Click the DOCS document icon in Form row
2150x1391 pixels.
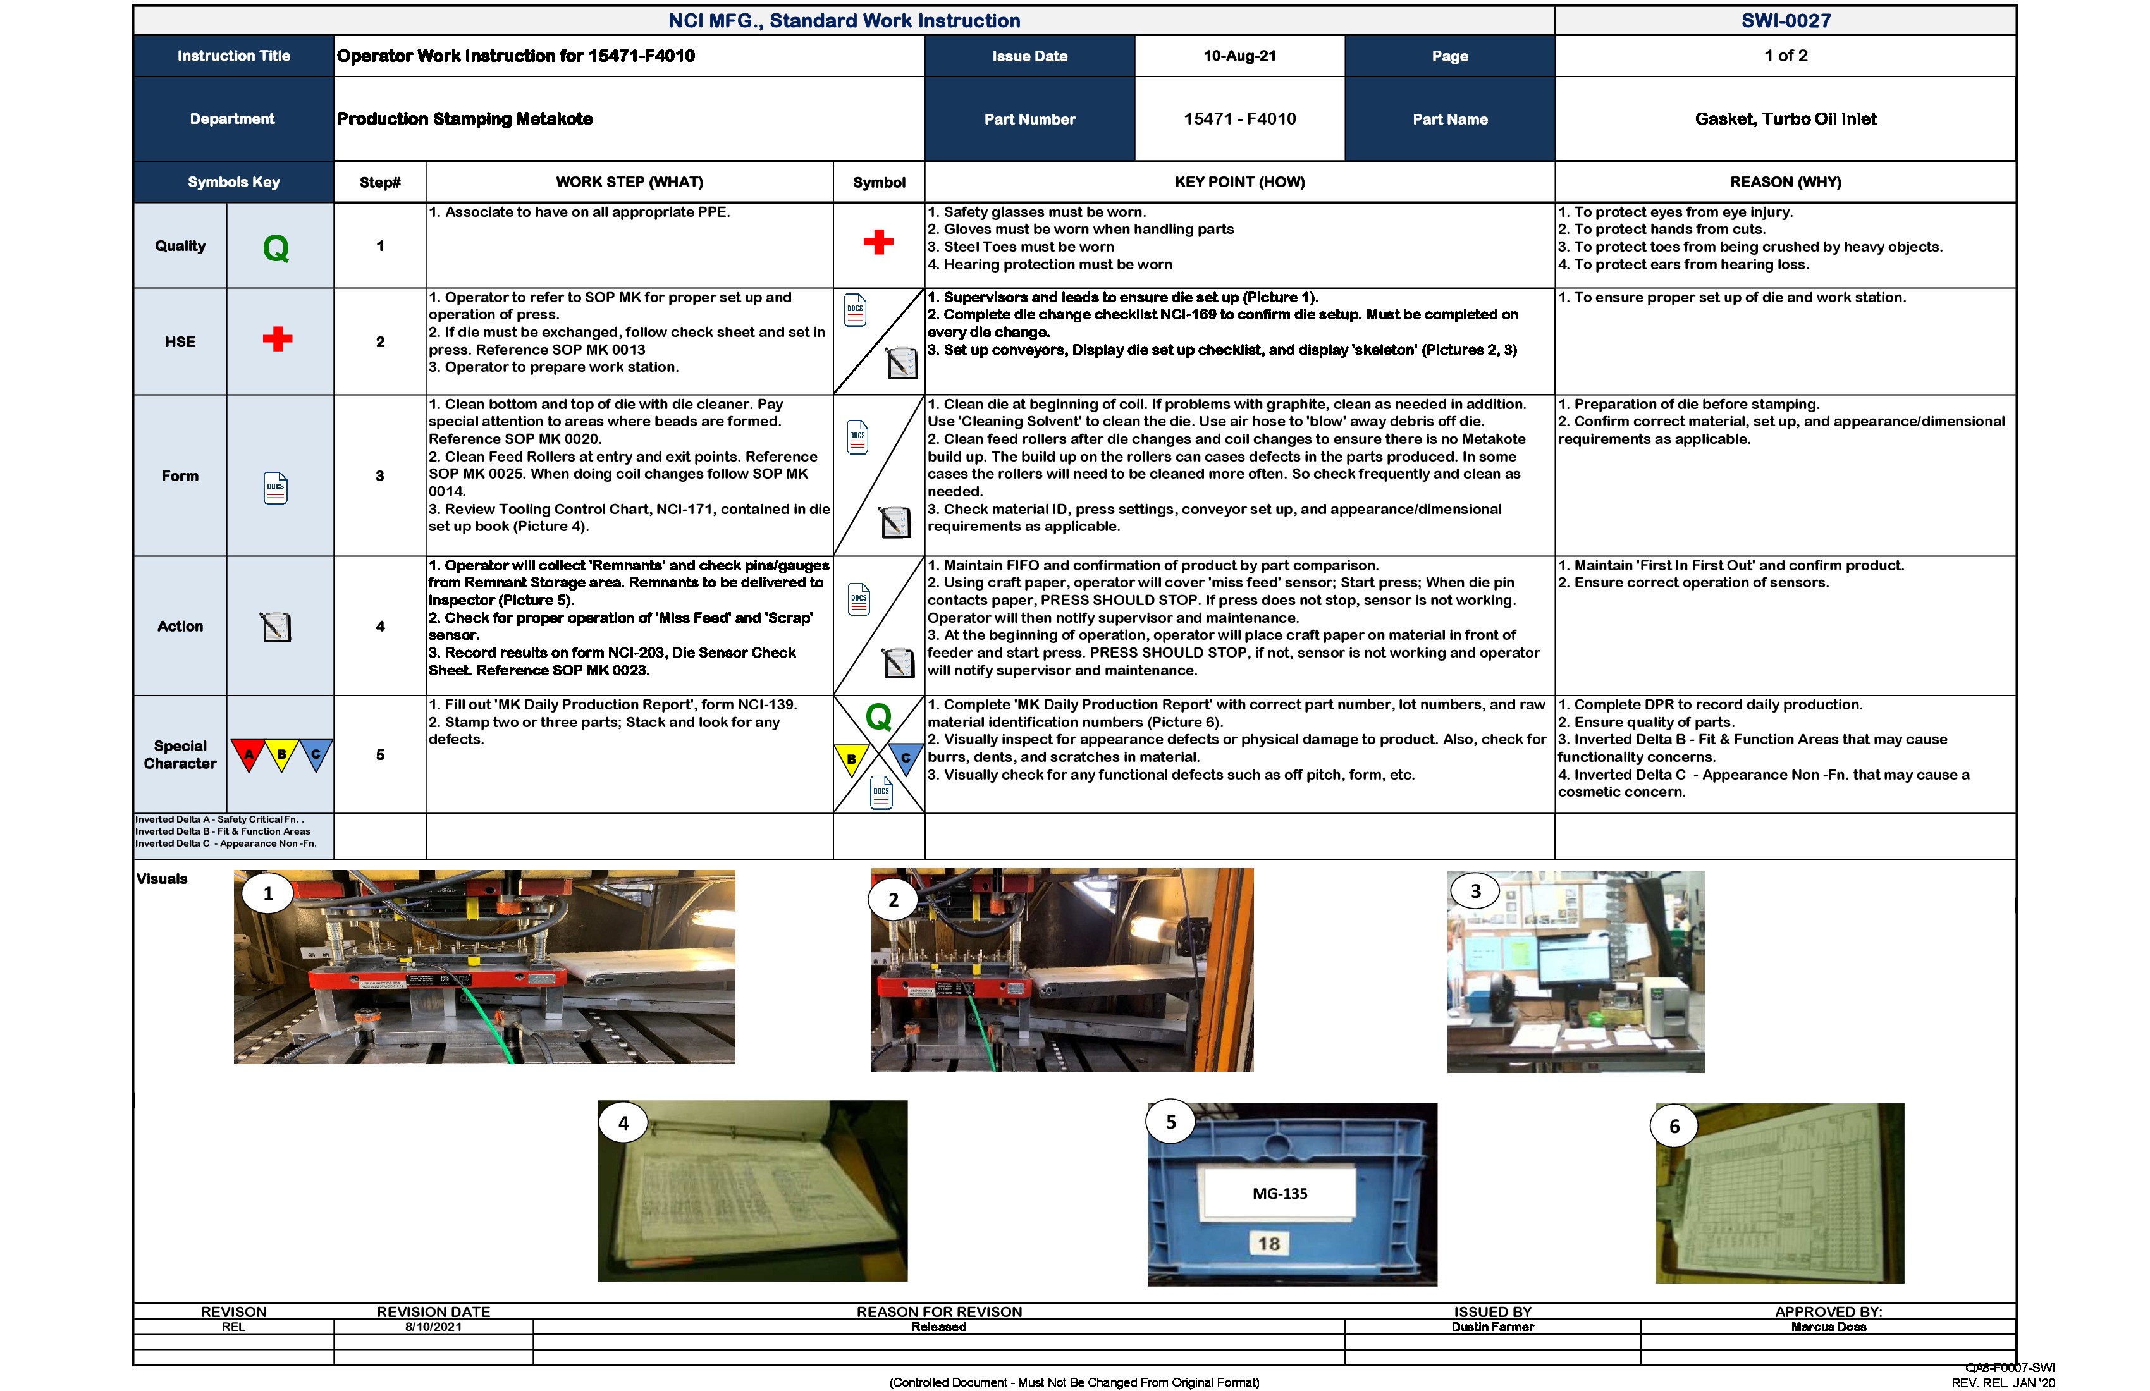click(276, 487)
